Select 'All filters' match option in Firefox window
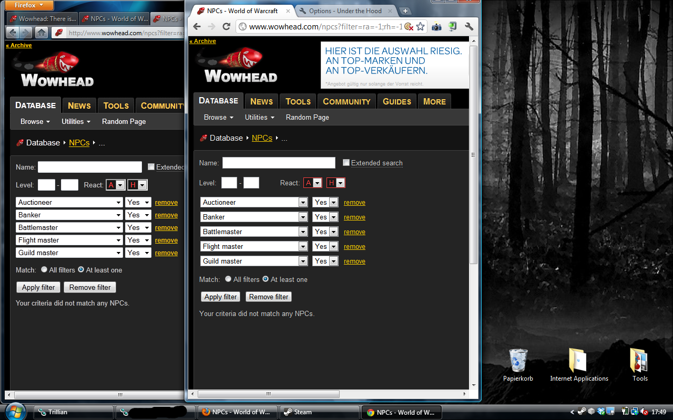Viewport: 673px width, 420px height. pos(44,270)
